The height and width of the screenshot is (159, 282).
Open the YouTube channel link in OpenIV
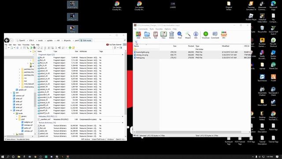[x=114, y=45]
